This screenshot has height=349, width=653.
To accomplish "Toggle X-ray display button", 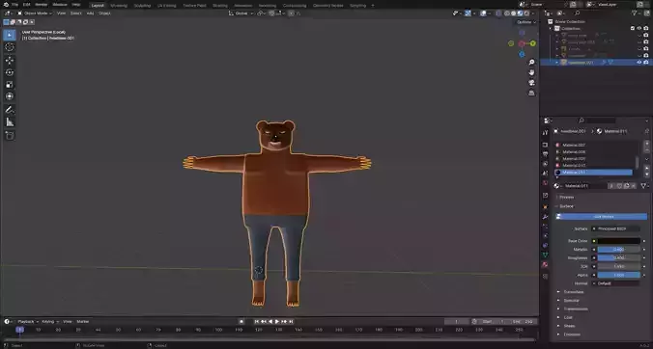I will tap(498, 13).
